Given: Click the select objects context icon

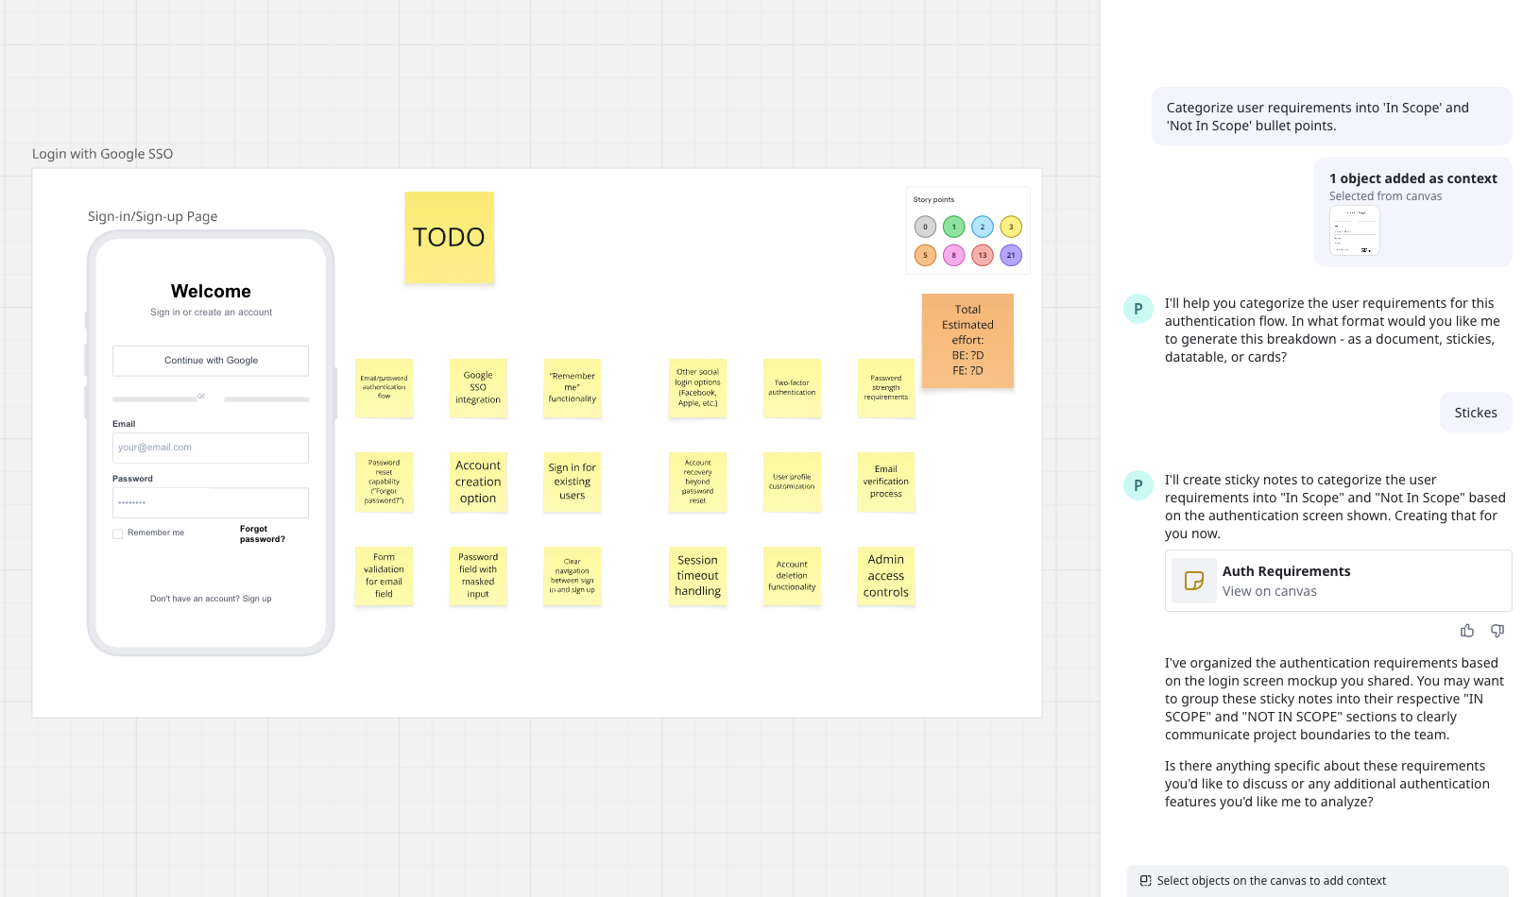Looking at the screenshot, I should click(1146, 881).
